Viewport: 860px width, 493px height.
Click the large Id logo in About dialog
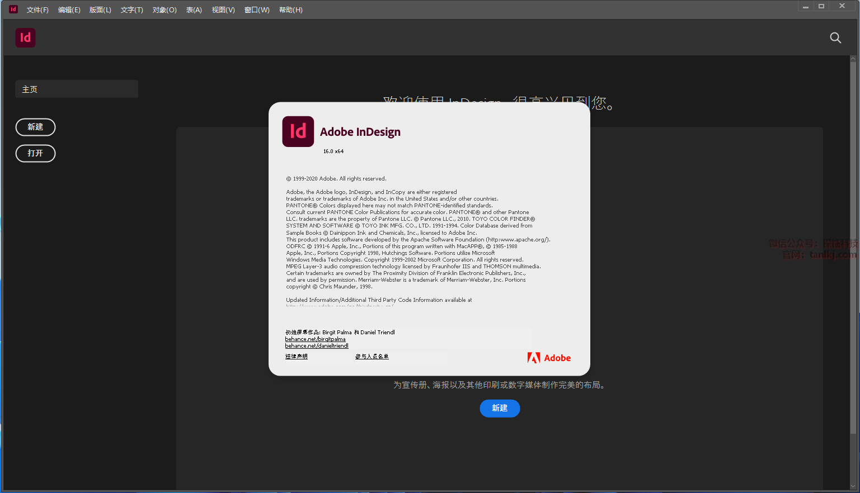tap(298, 131)
